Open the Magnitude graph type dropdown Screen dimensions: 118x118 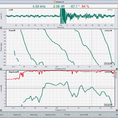pyautogui.click(x=14, y=72)
